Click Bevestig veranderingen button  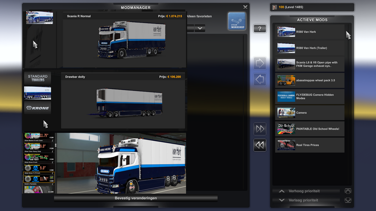(x=136, y=198)
